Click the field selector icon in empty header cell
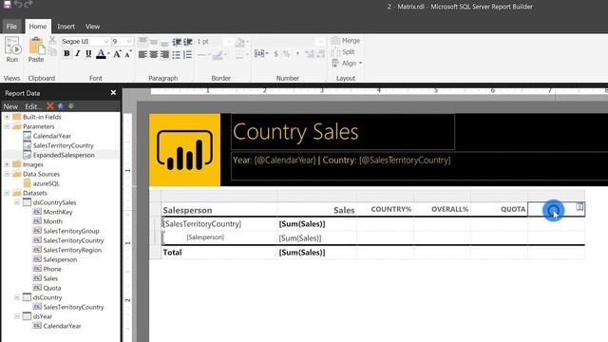 tap(579, 207)
